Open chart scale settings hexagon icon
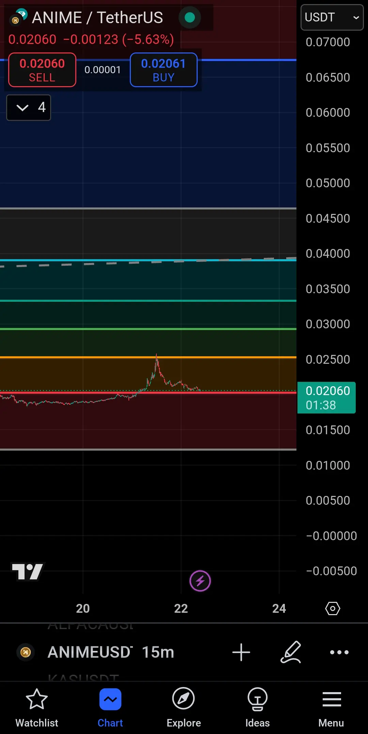The height and width of the screenshot is (734, 368). click(333, 608)
